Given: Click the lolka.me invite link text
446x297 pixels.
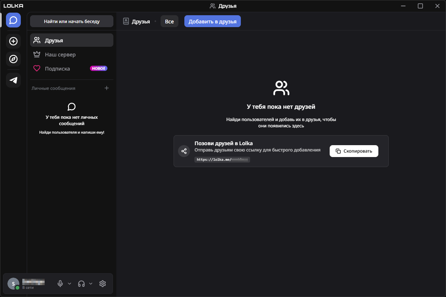Looking at the screenshot, I should coord(222,160).
